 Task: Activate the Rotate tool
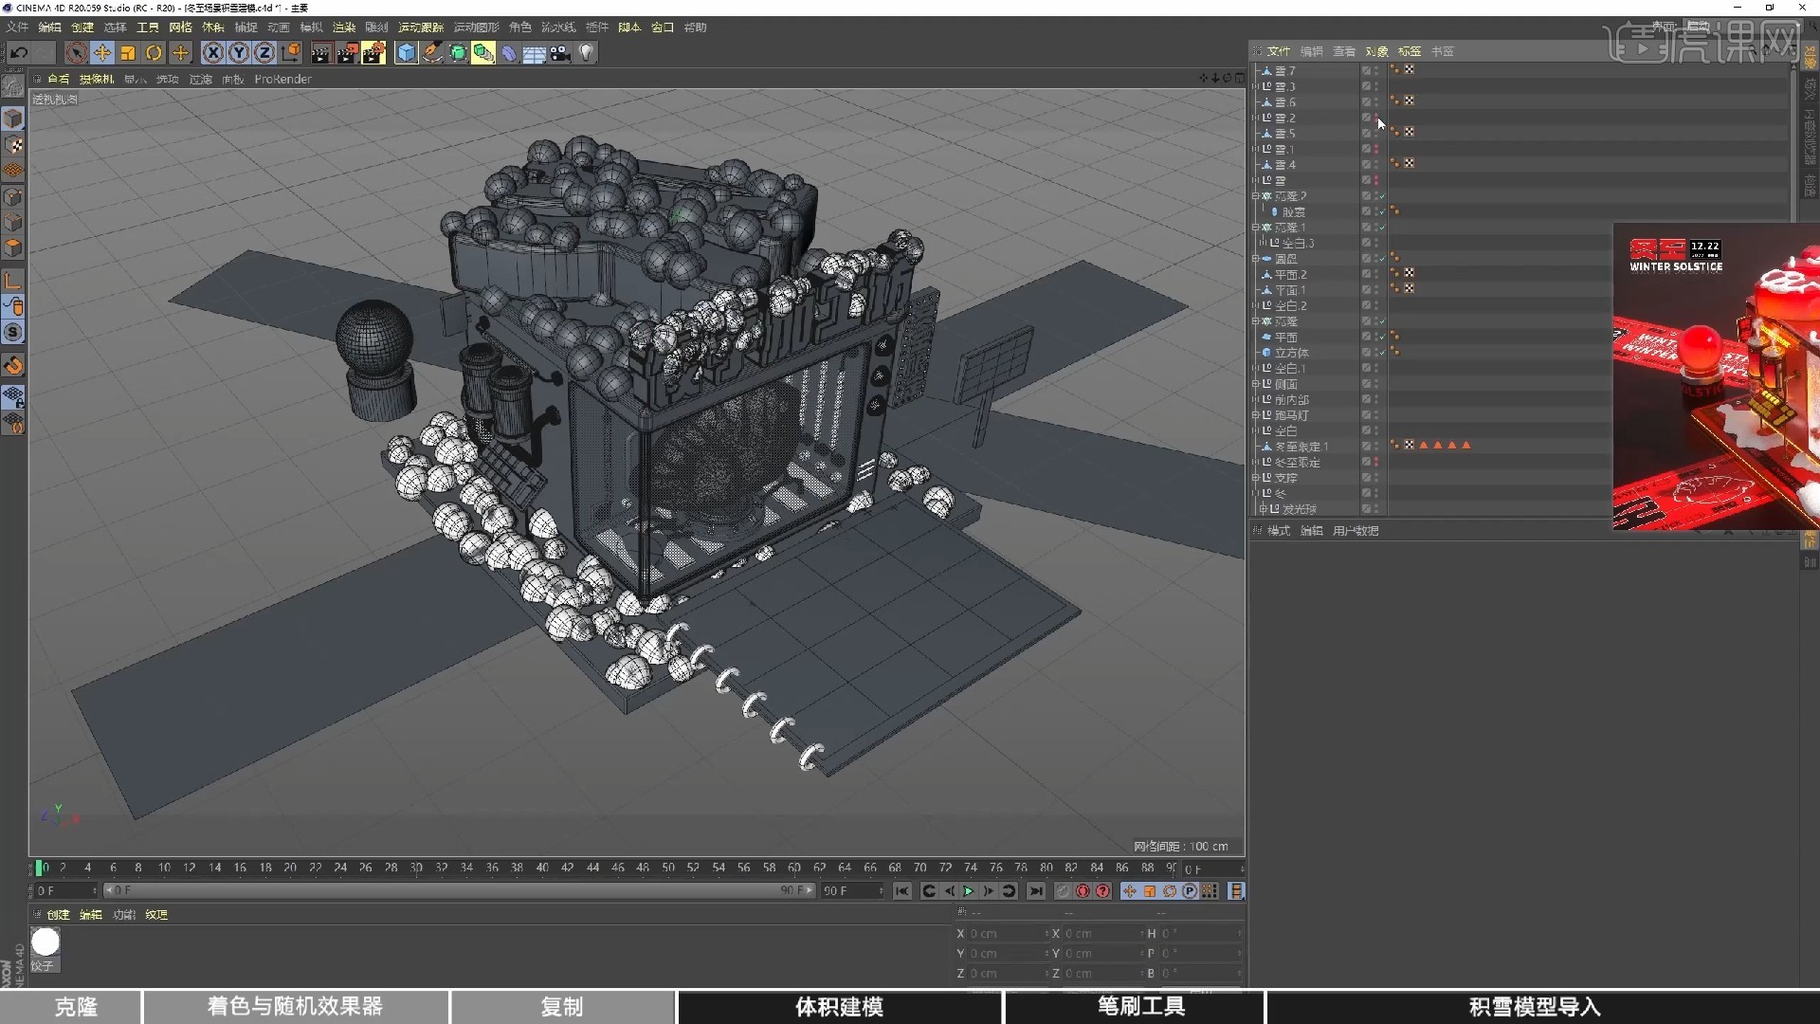click(x=154, y=53)
